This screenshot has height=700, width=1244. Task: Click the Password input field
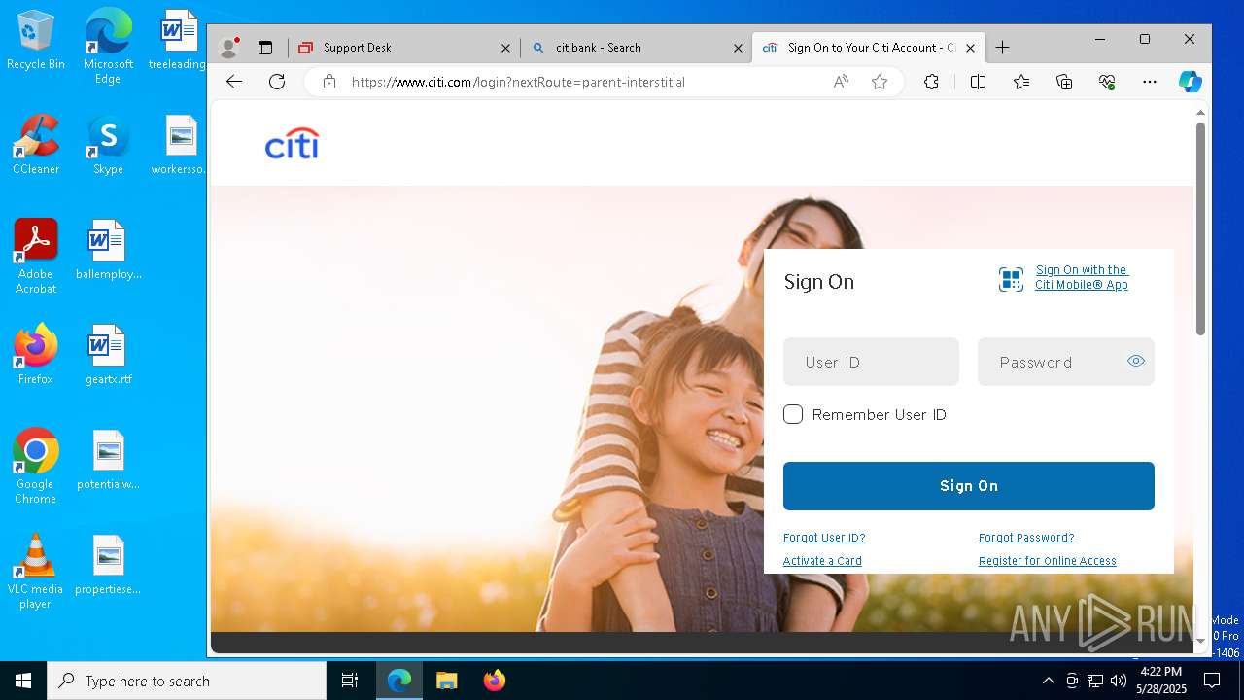tap(1065, 362)
